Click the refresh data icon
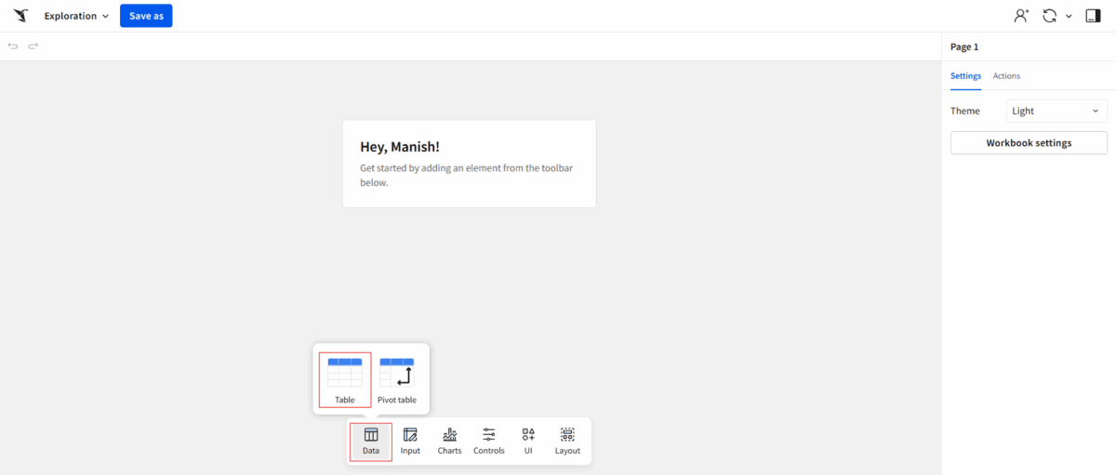 [x=1050, y=16]
